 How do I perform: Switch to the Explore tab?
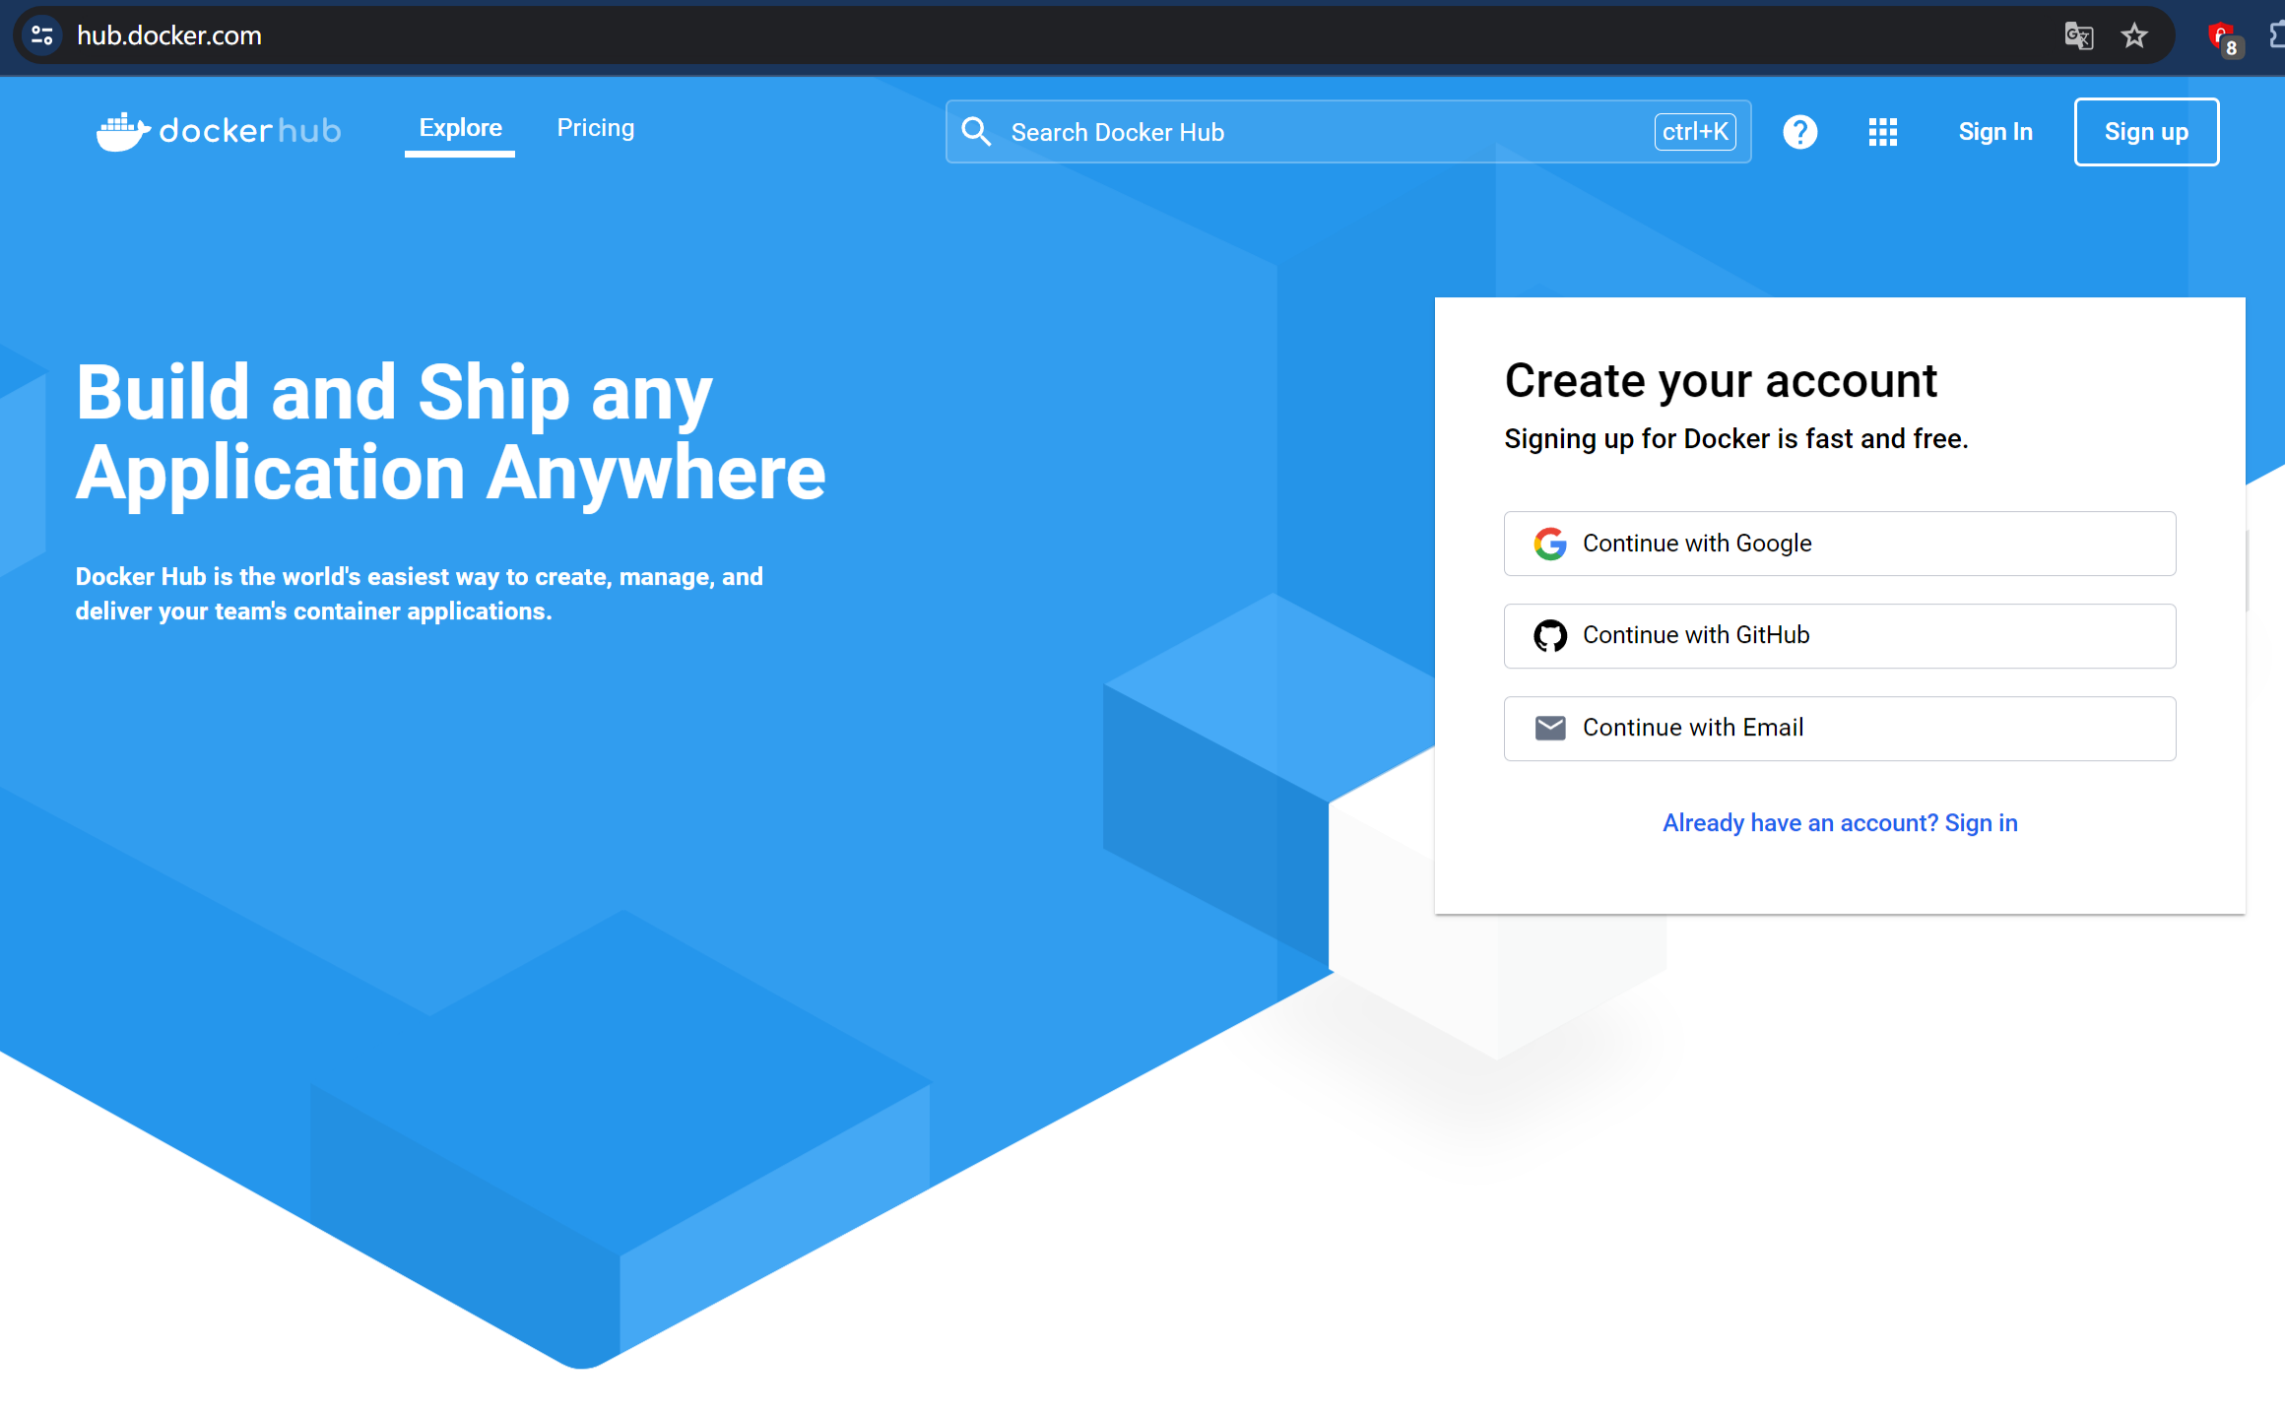click(x=460, y=129)
